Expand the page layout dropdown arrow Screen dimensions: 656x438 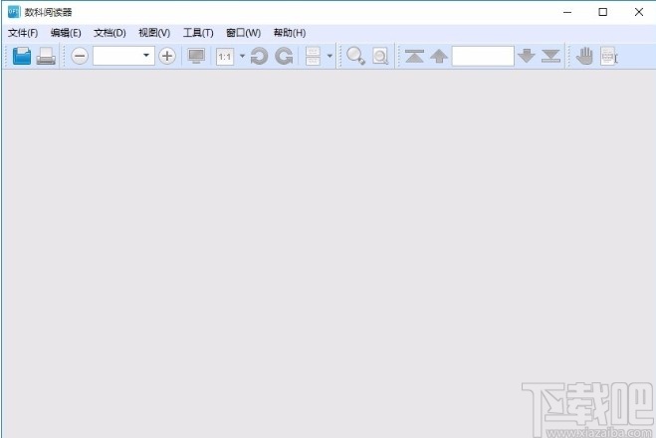coord(329,56)
